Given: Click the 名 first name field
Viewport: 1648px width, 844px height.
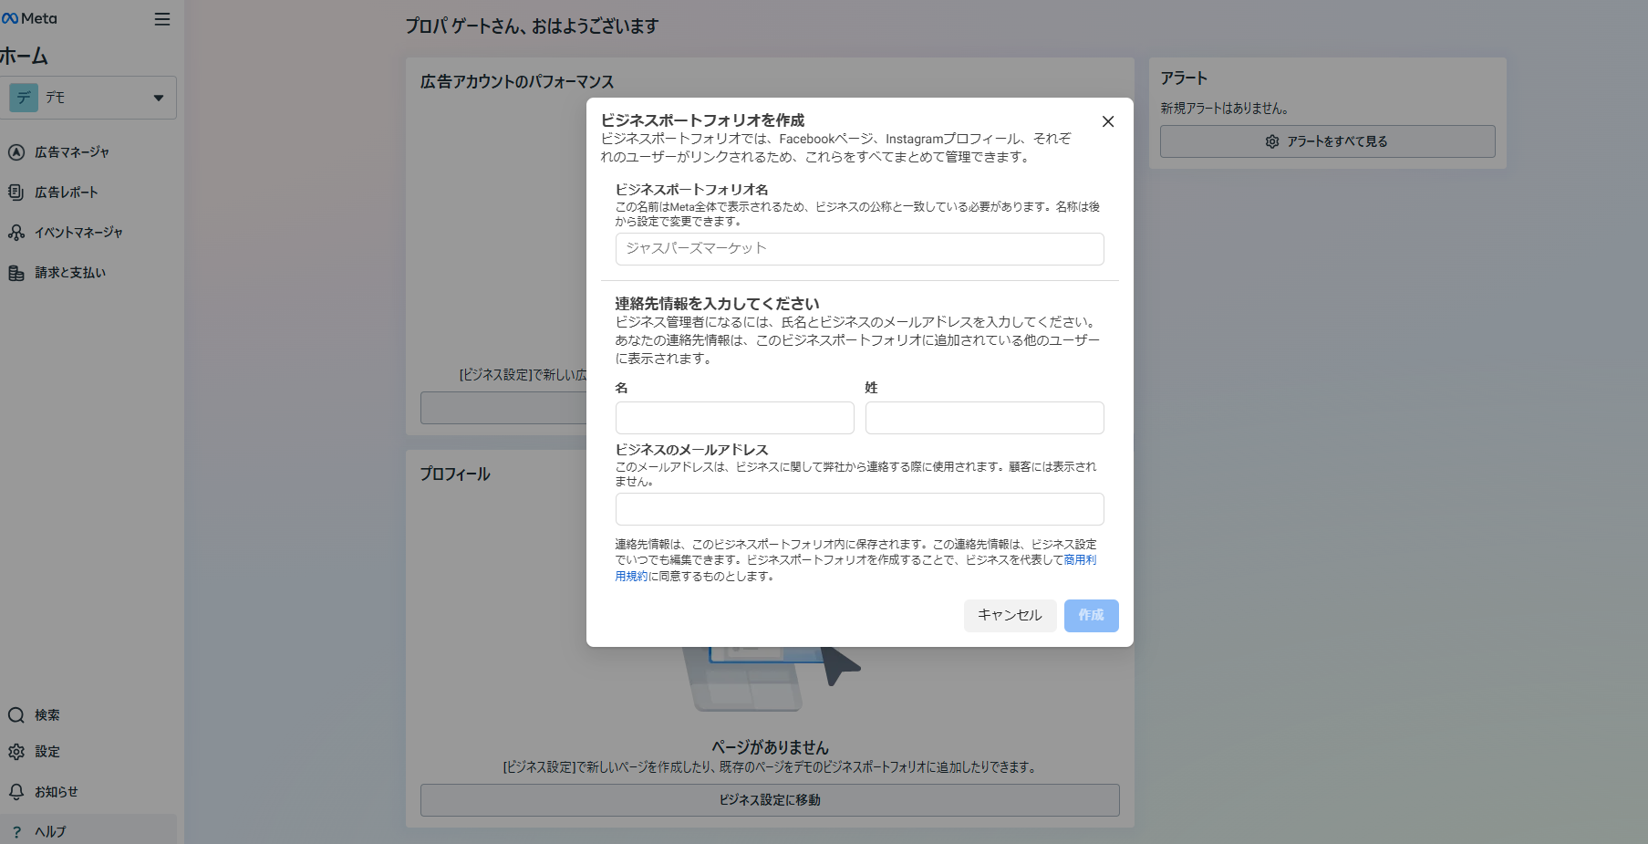Looking at the screenshot, I should [735, 418].
